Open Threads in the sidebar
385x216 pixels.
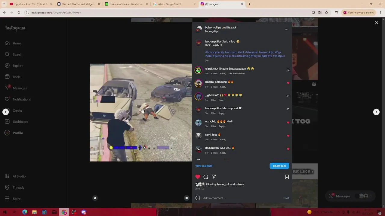point(14,187)
